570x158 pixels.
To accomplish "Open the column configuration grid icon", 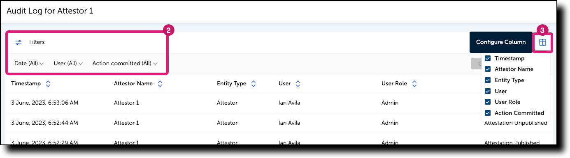I will [542, 42].
